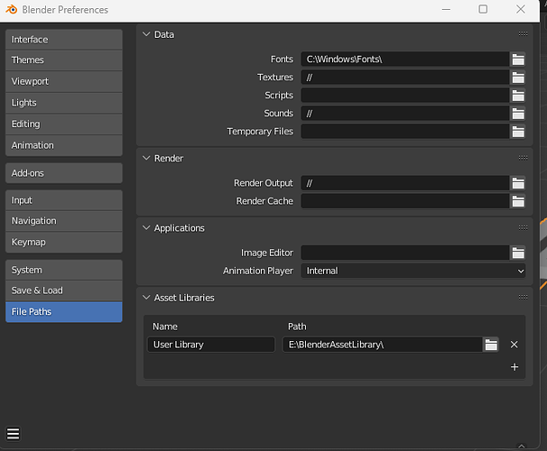The width and height of the screenshot is (547, 451).
Task: Remove the User Library asset library
Action: point(514,345)
